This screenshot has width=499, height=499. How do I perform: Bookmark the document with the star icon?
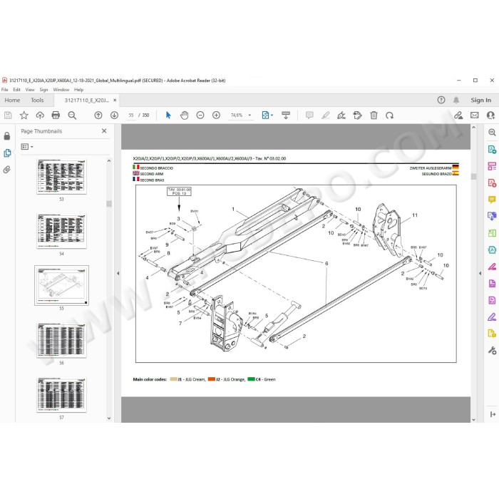(x=24, y=115)
